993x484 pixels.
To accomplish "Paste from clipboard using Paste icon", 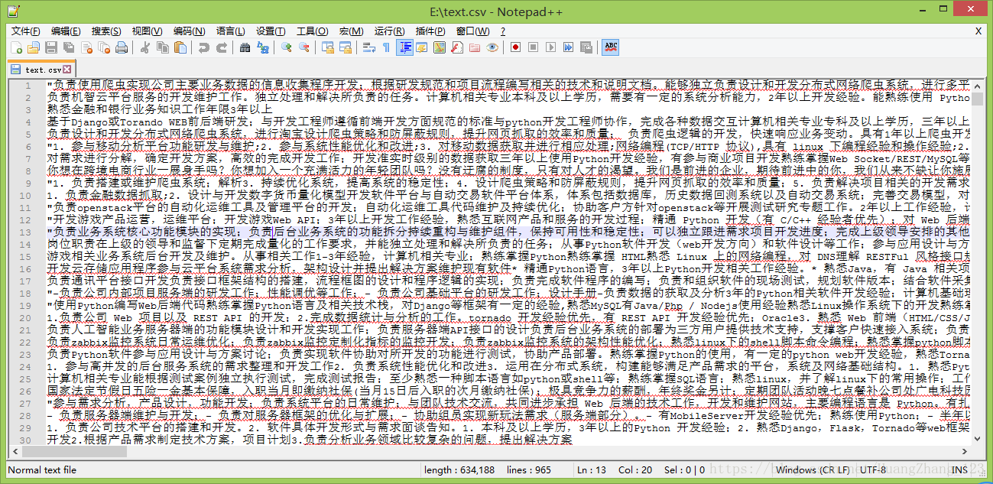I will pos(180,47).
